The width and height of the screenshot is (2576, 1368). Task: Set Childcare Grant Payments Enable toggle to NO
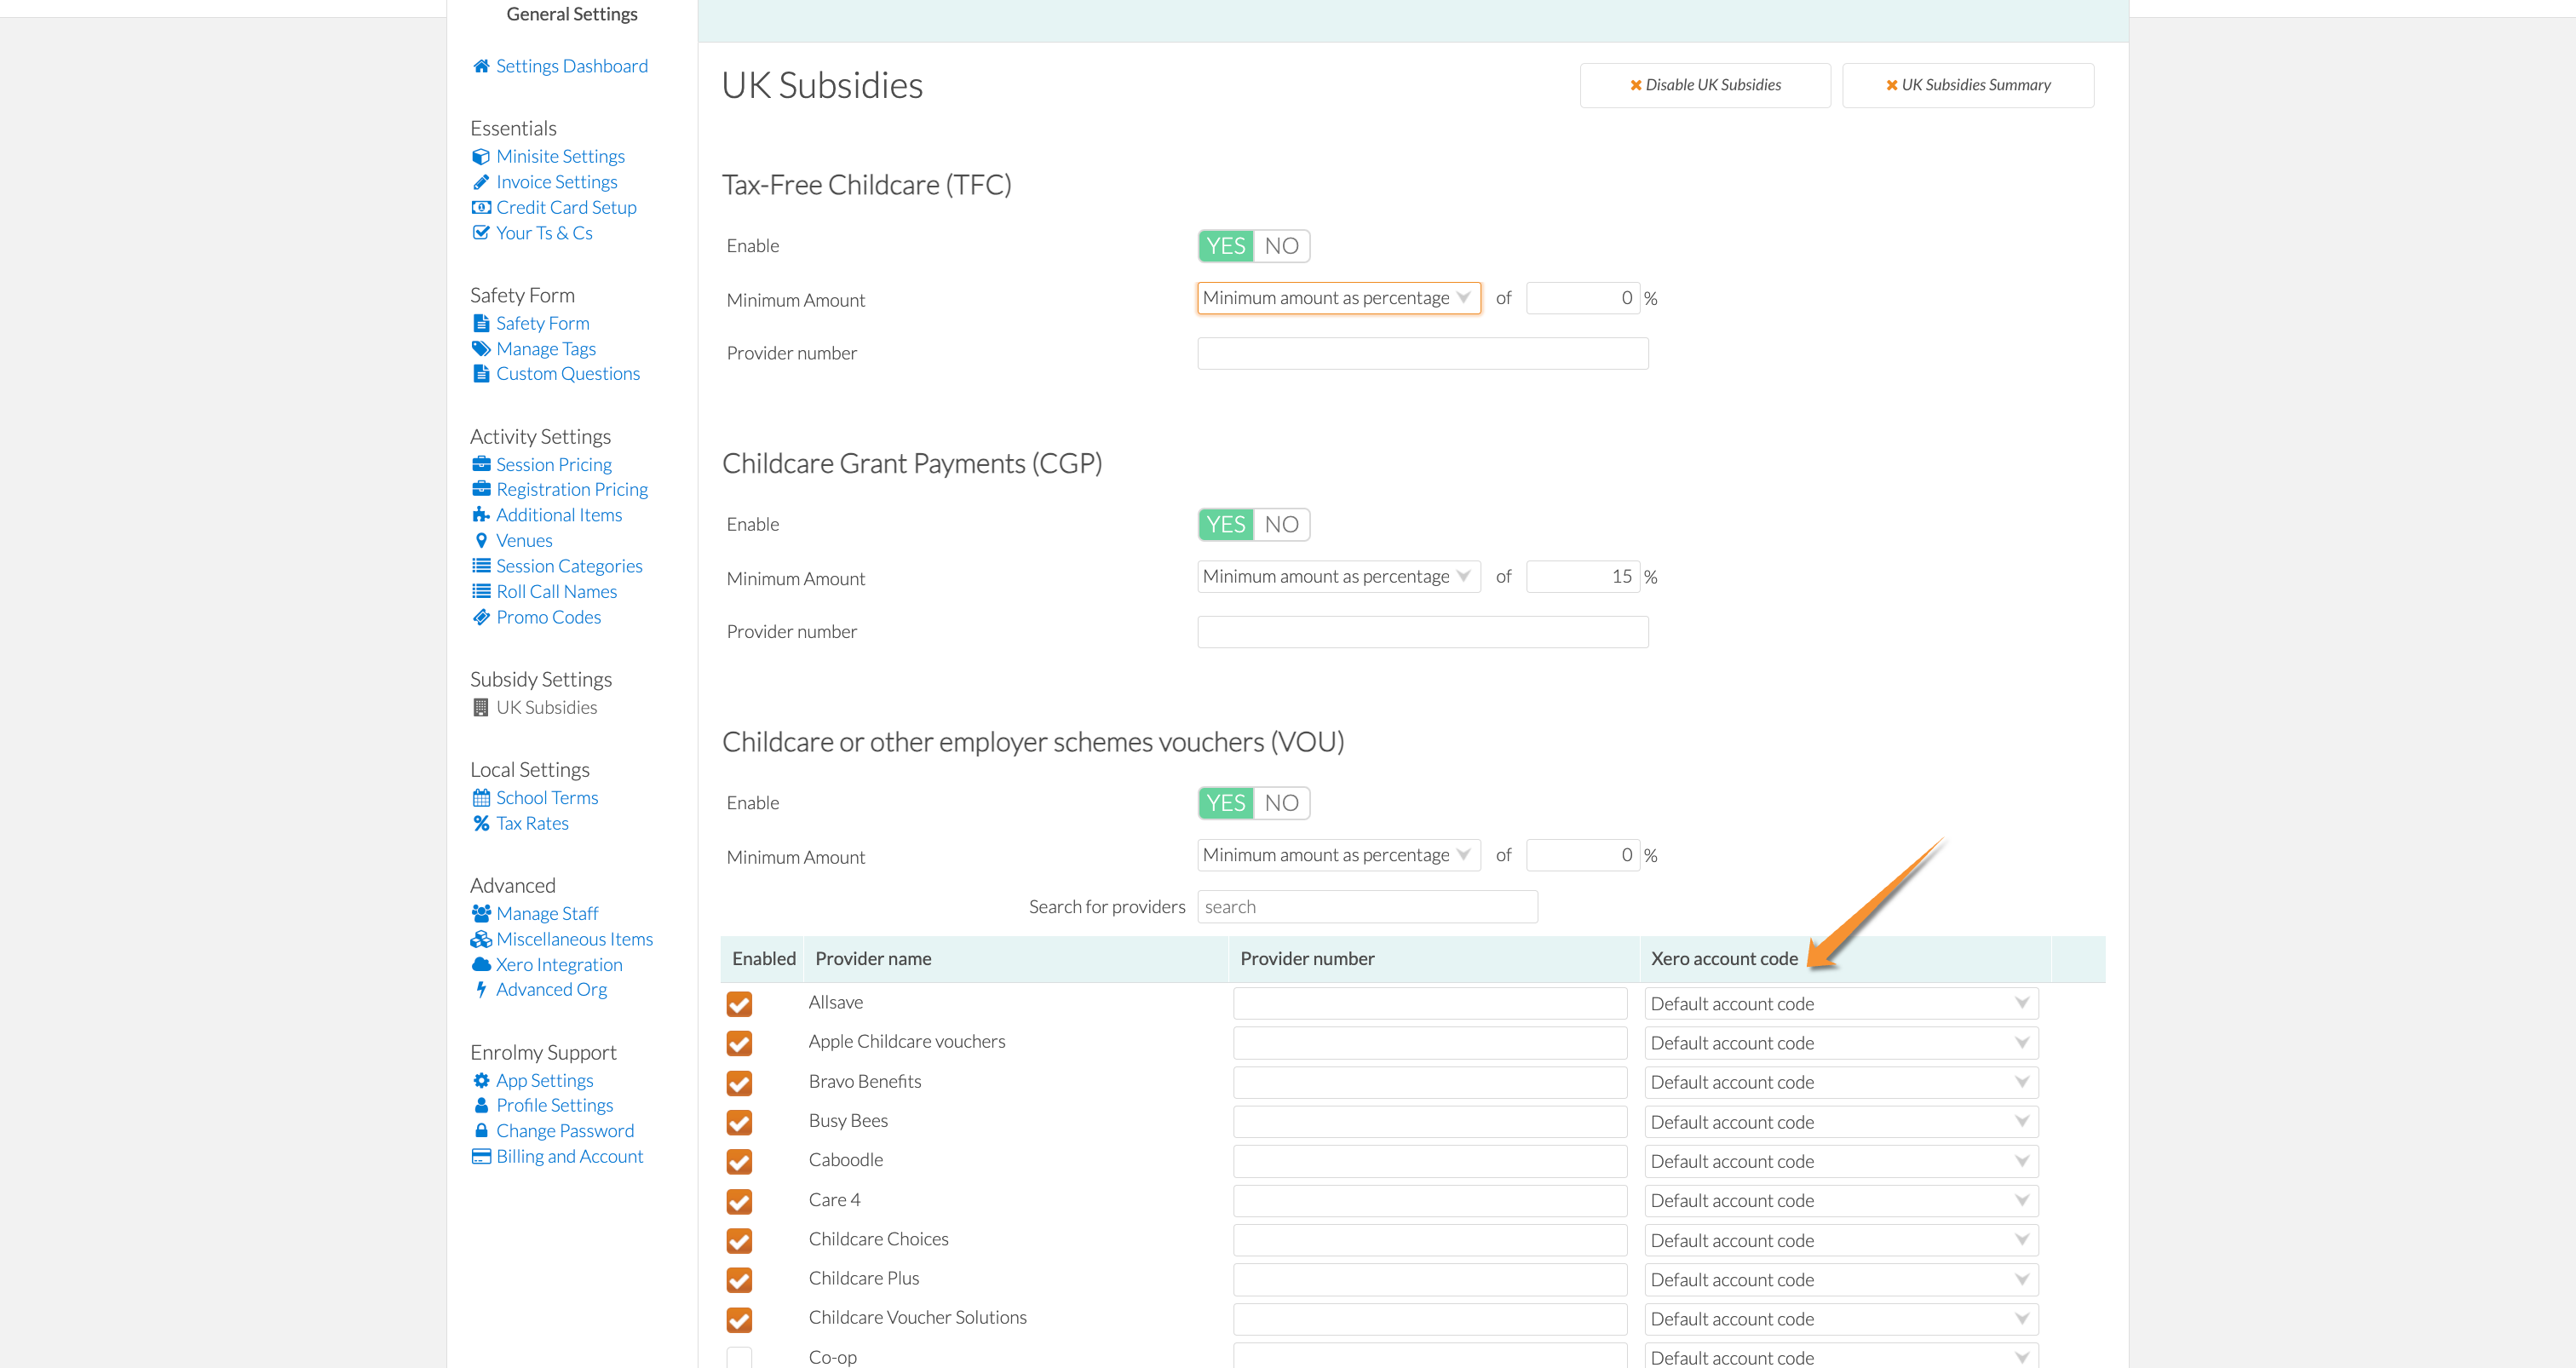click(1281, 524)
